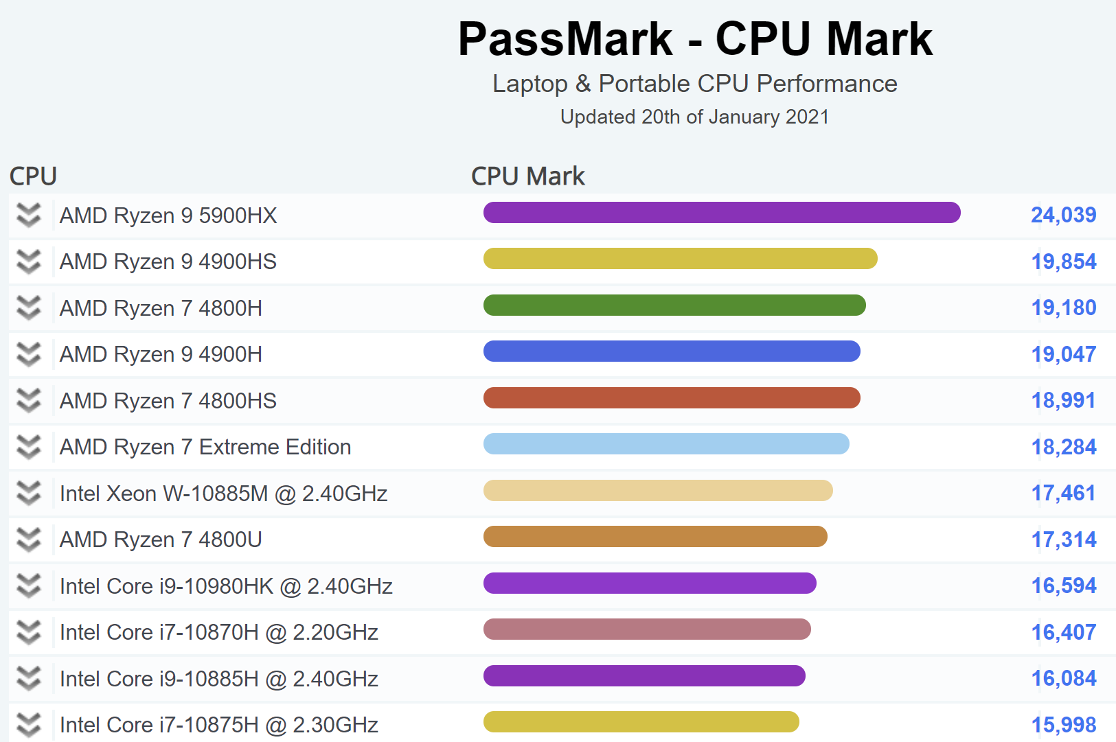
Task: Click the AMD Ryzen 7 Extreme Edition name
Action: click(205, 447)
